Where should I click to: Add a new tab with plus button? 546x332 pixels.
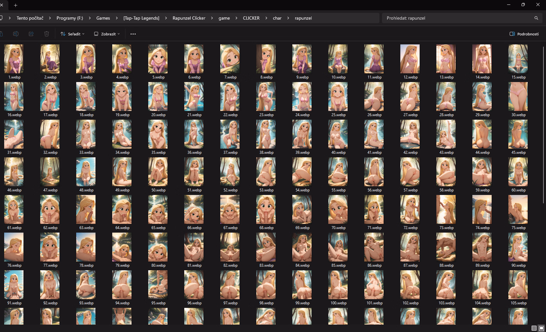(16, 5)
